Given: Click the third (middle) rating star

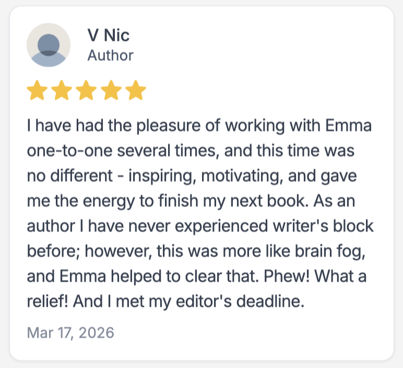Looking at the screenshot, I should (86, 90).
